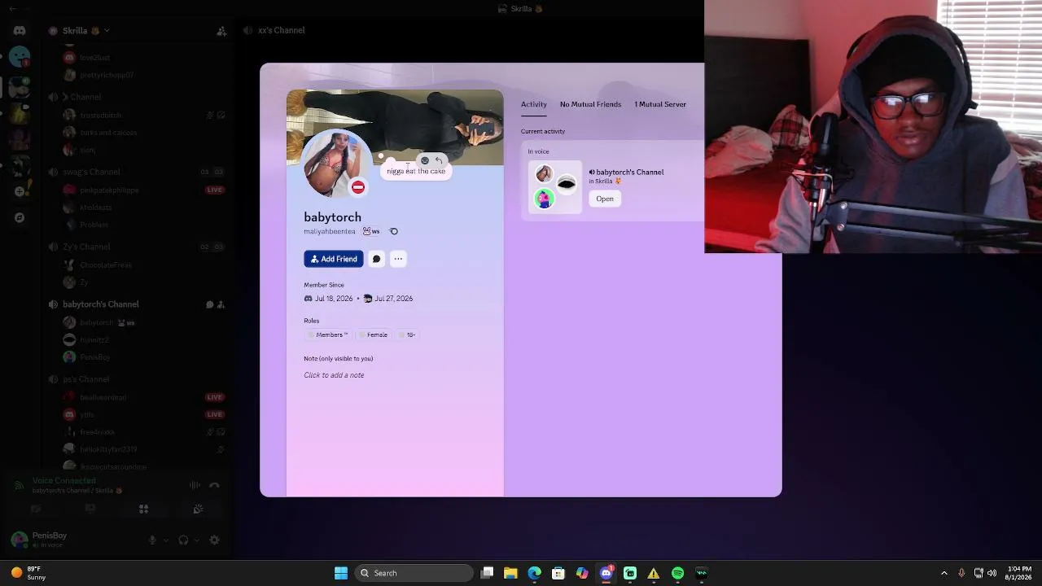Switch to 1 Mutual Server tab
The width and height of the screenshot is (1042, 586).
click(660, 104)
